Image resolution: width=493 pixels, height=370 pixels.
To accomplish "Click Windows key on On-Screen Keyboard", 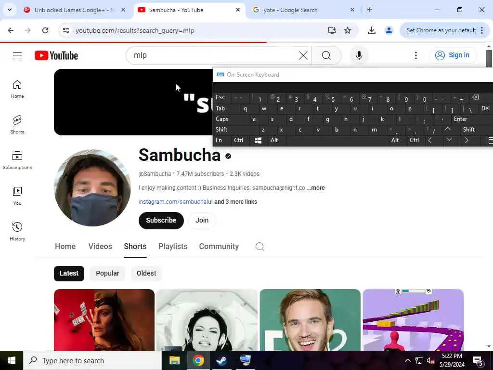I will (258, 140).
